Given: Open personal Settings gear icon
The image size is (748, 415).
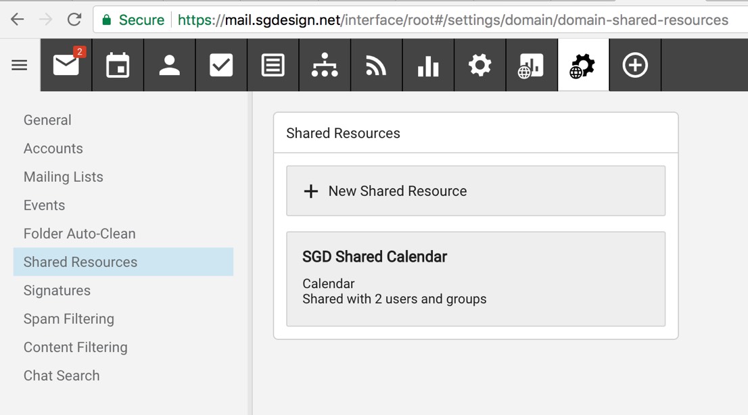Looking at the screenshot, I should coord(480,66).
